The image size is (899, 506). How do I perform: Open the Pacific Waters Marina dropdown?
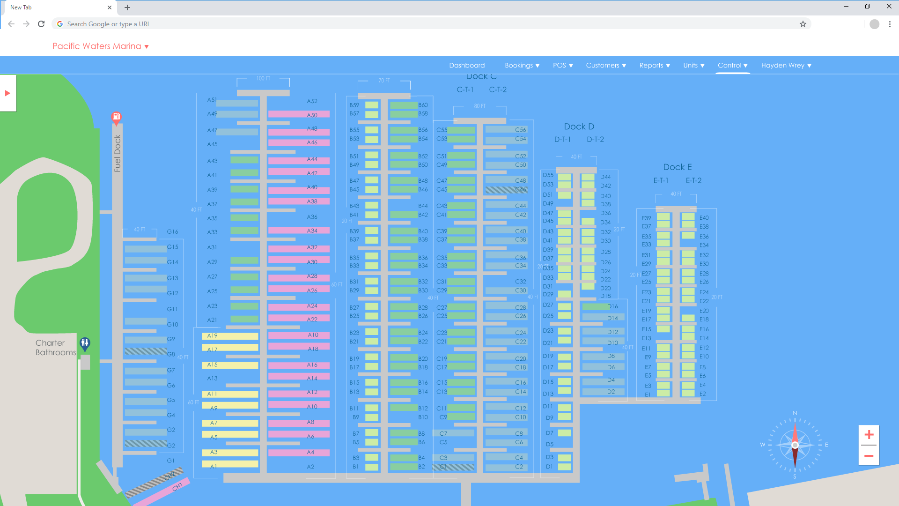pos(100,46)
